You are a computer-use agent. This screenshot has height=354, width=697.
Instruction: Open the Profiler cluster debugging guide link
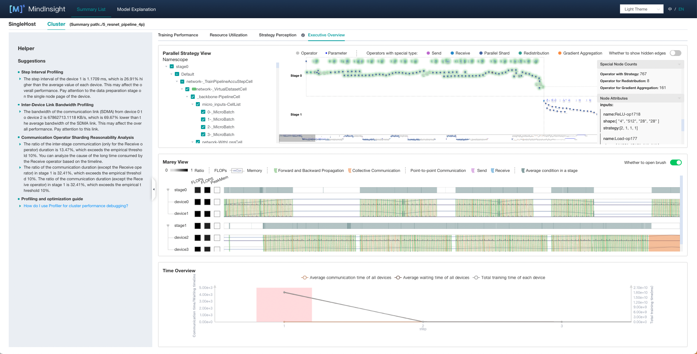76,206
